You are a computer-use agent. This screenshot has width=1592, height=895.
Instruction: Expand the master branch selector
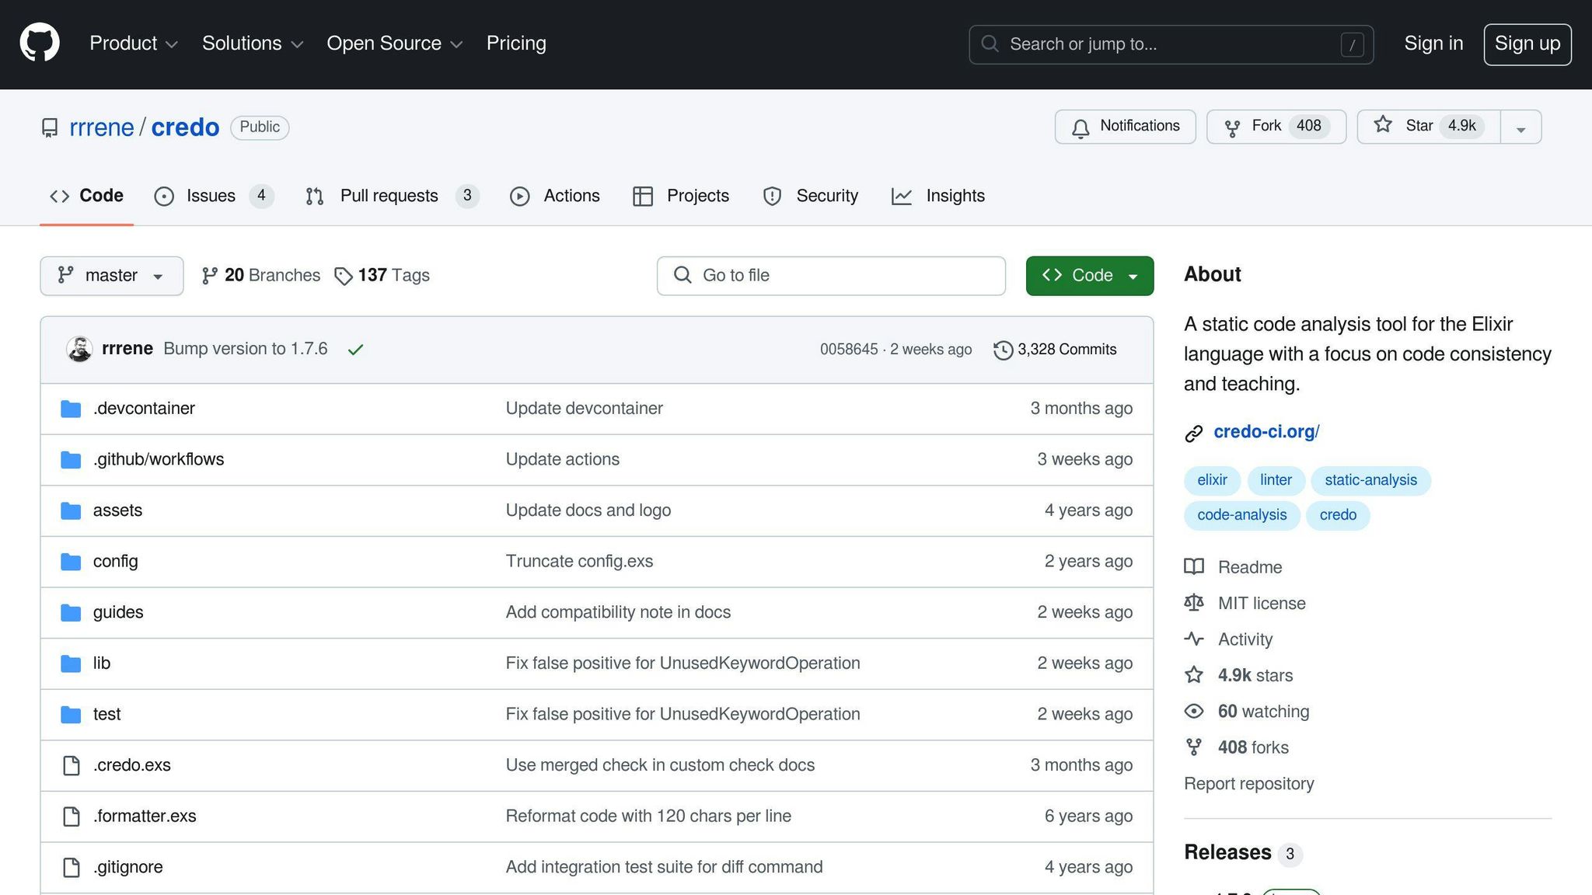[x=111, y=276]
